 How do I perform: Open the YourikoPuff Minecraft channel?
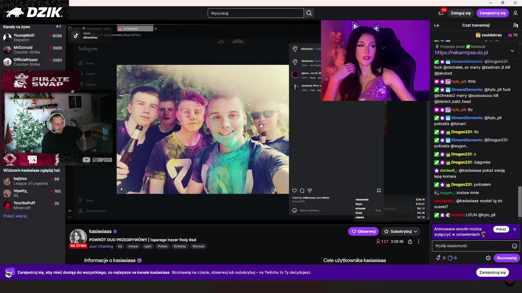(x=33, y=206)
